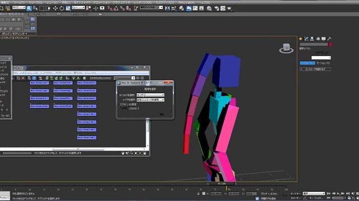The height and width of the screenshot is (201, 359).
Task: Click the Auto Key button
Action: (x=296, y=194)
